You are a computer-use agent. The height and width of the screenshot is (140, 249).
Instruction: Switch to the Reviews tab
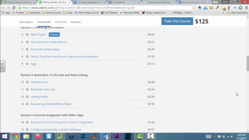point(76,22)
